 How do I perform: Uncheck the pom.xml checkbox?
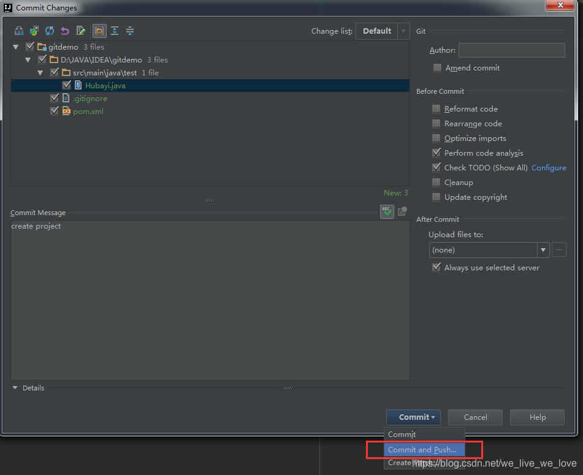(55, 111)
